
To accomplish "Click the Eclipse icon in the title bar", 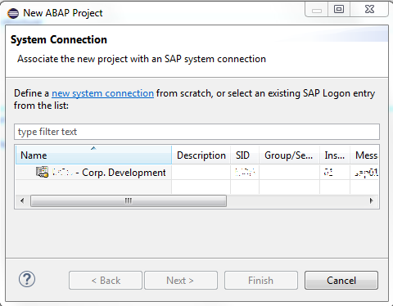I will pyautogui.click(x=13, y=13).
